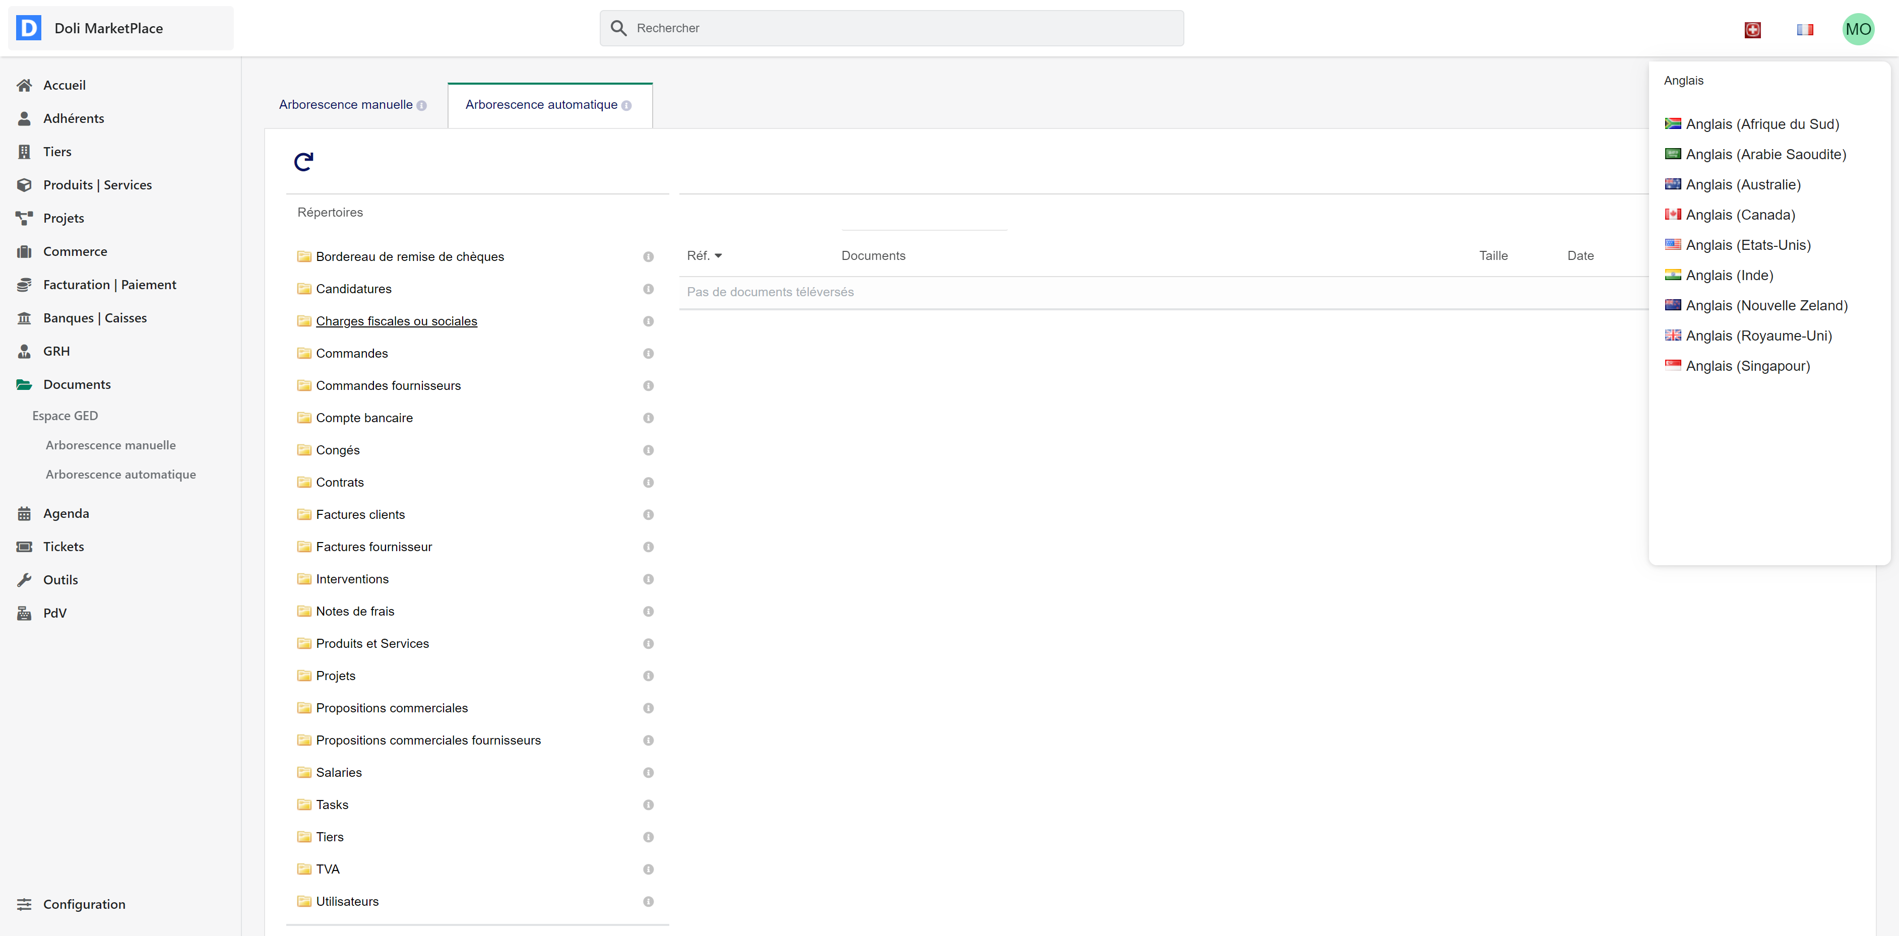Open the Charges fiscales ou sociales folder link
This screenshot has height=936, width=1899.
pos(396,321)
